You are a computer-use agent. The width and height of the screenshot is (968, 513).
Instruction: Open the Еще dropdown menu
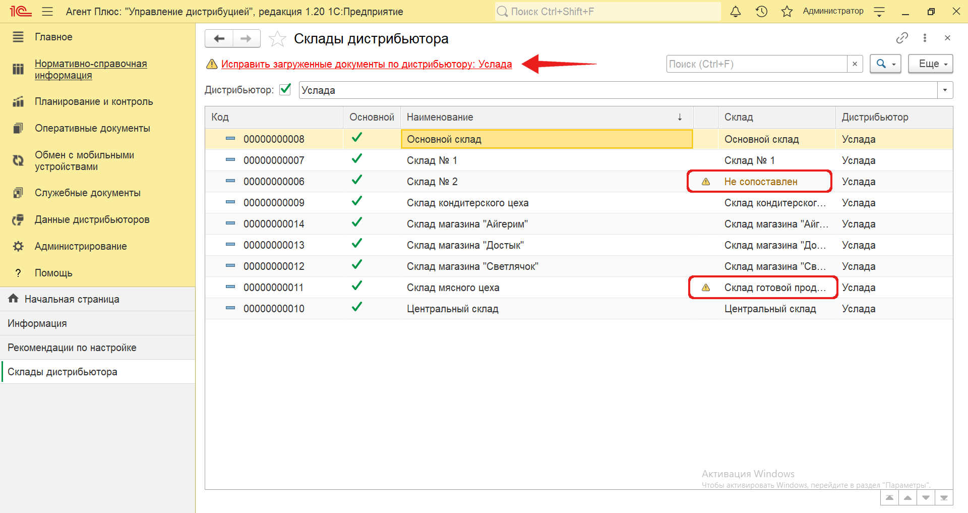[x=930, y=64]
